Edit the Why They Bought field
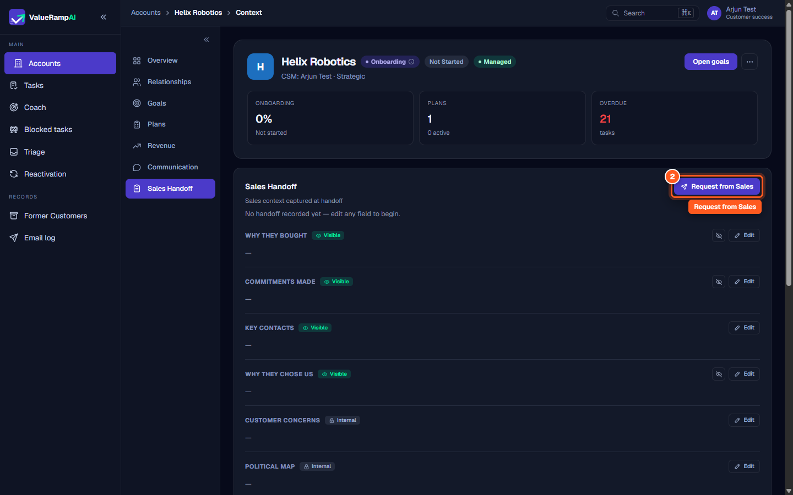This screenshot has width=793, height=495. 745,235
